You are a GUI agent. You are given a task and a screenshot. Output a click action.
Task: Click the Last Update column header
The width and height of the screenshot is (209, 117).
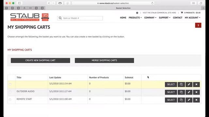click(55, 77)
